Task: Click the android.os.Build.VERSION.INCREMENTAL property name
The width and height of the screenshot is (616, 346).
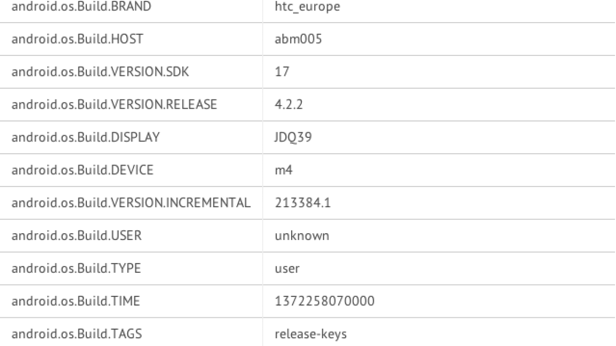Action: click(x=131, y=203)
